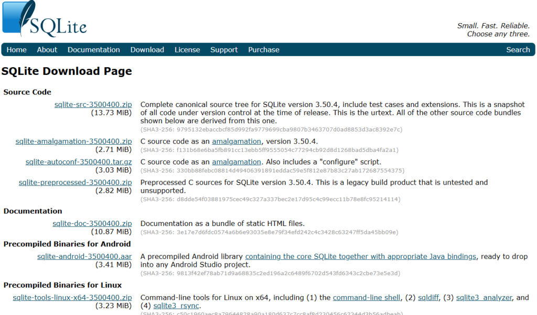Open amalgamation link in version 3.50.4 row
537x315 pixels.
coord(237,142)
